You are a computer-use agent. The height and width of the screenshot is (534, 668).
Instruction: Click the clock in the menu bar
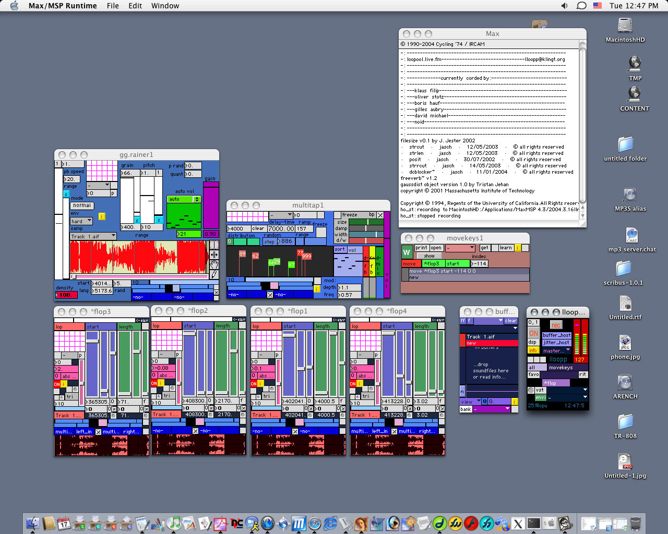pos(634,6)
